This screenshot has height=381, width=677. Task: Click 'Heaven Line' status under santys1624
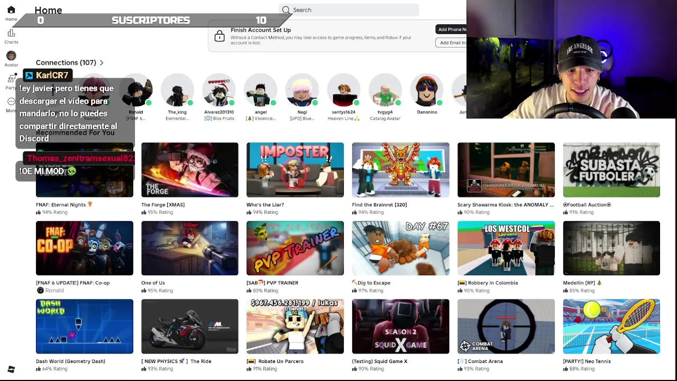pyautogui.click(x=344, y=119)
